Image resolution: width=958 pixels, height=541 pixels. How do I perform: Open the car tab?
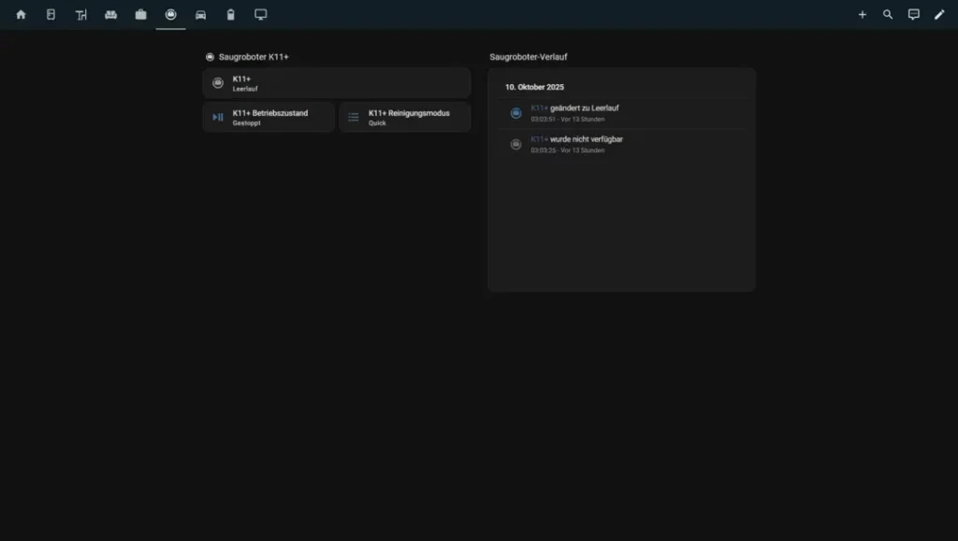[x=200, y=15]
